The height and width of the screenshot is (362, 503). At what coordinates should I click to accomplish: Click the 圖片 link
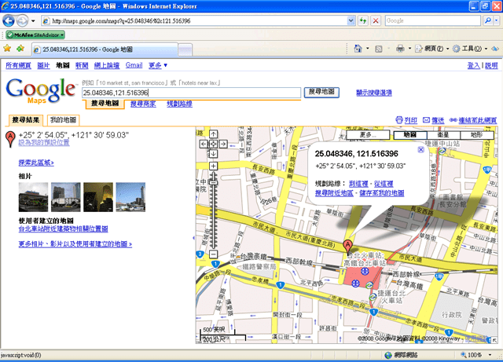(43, 65)
